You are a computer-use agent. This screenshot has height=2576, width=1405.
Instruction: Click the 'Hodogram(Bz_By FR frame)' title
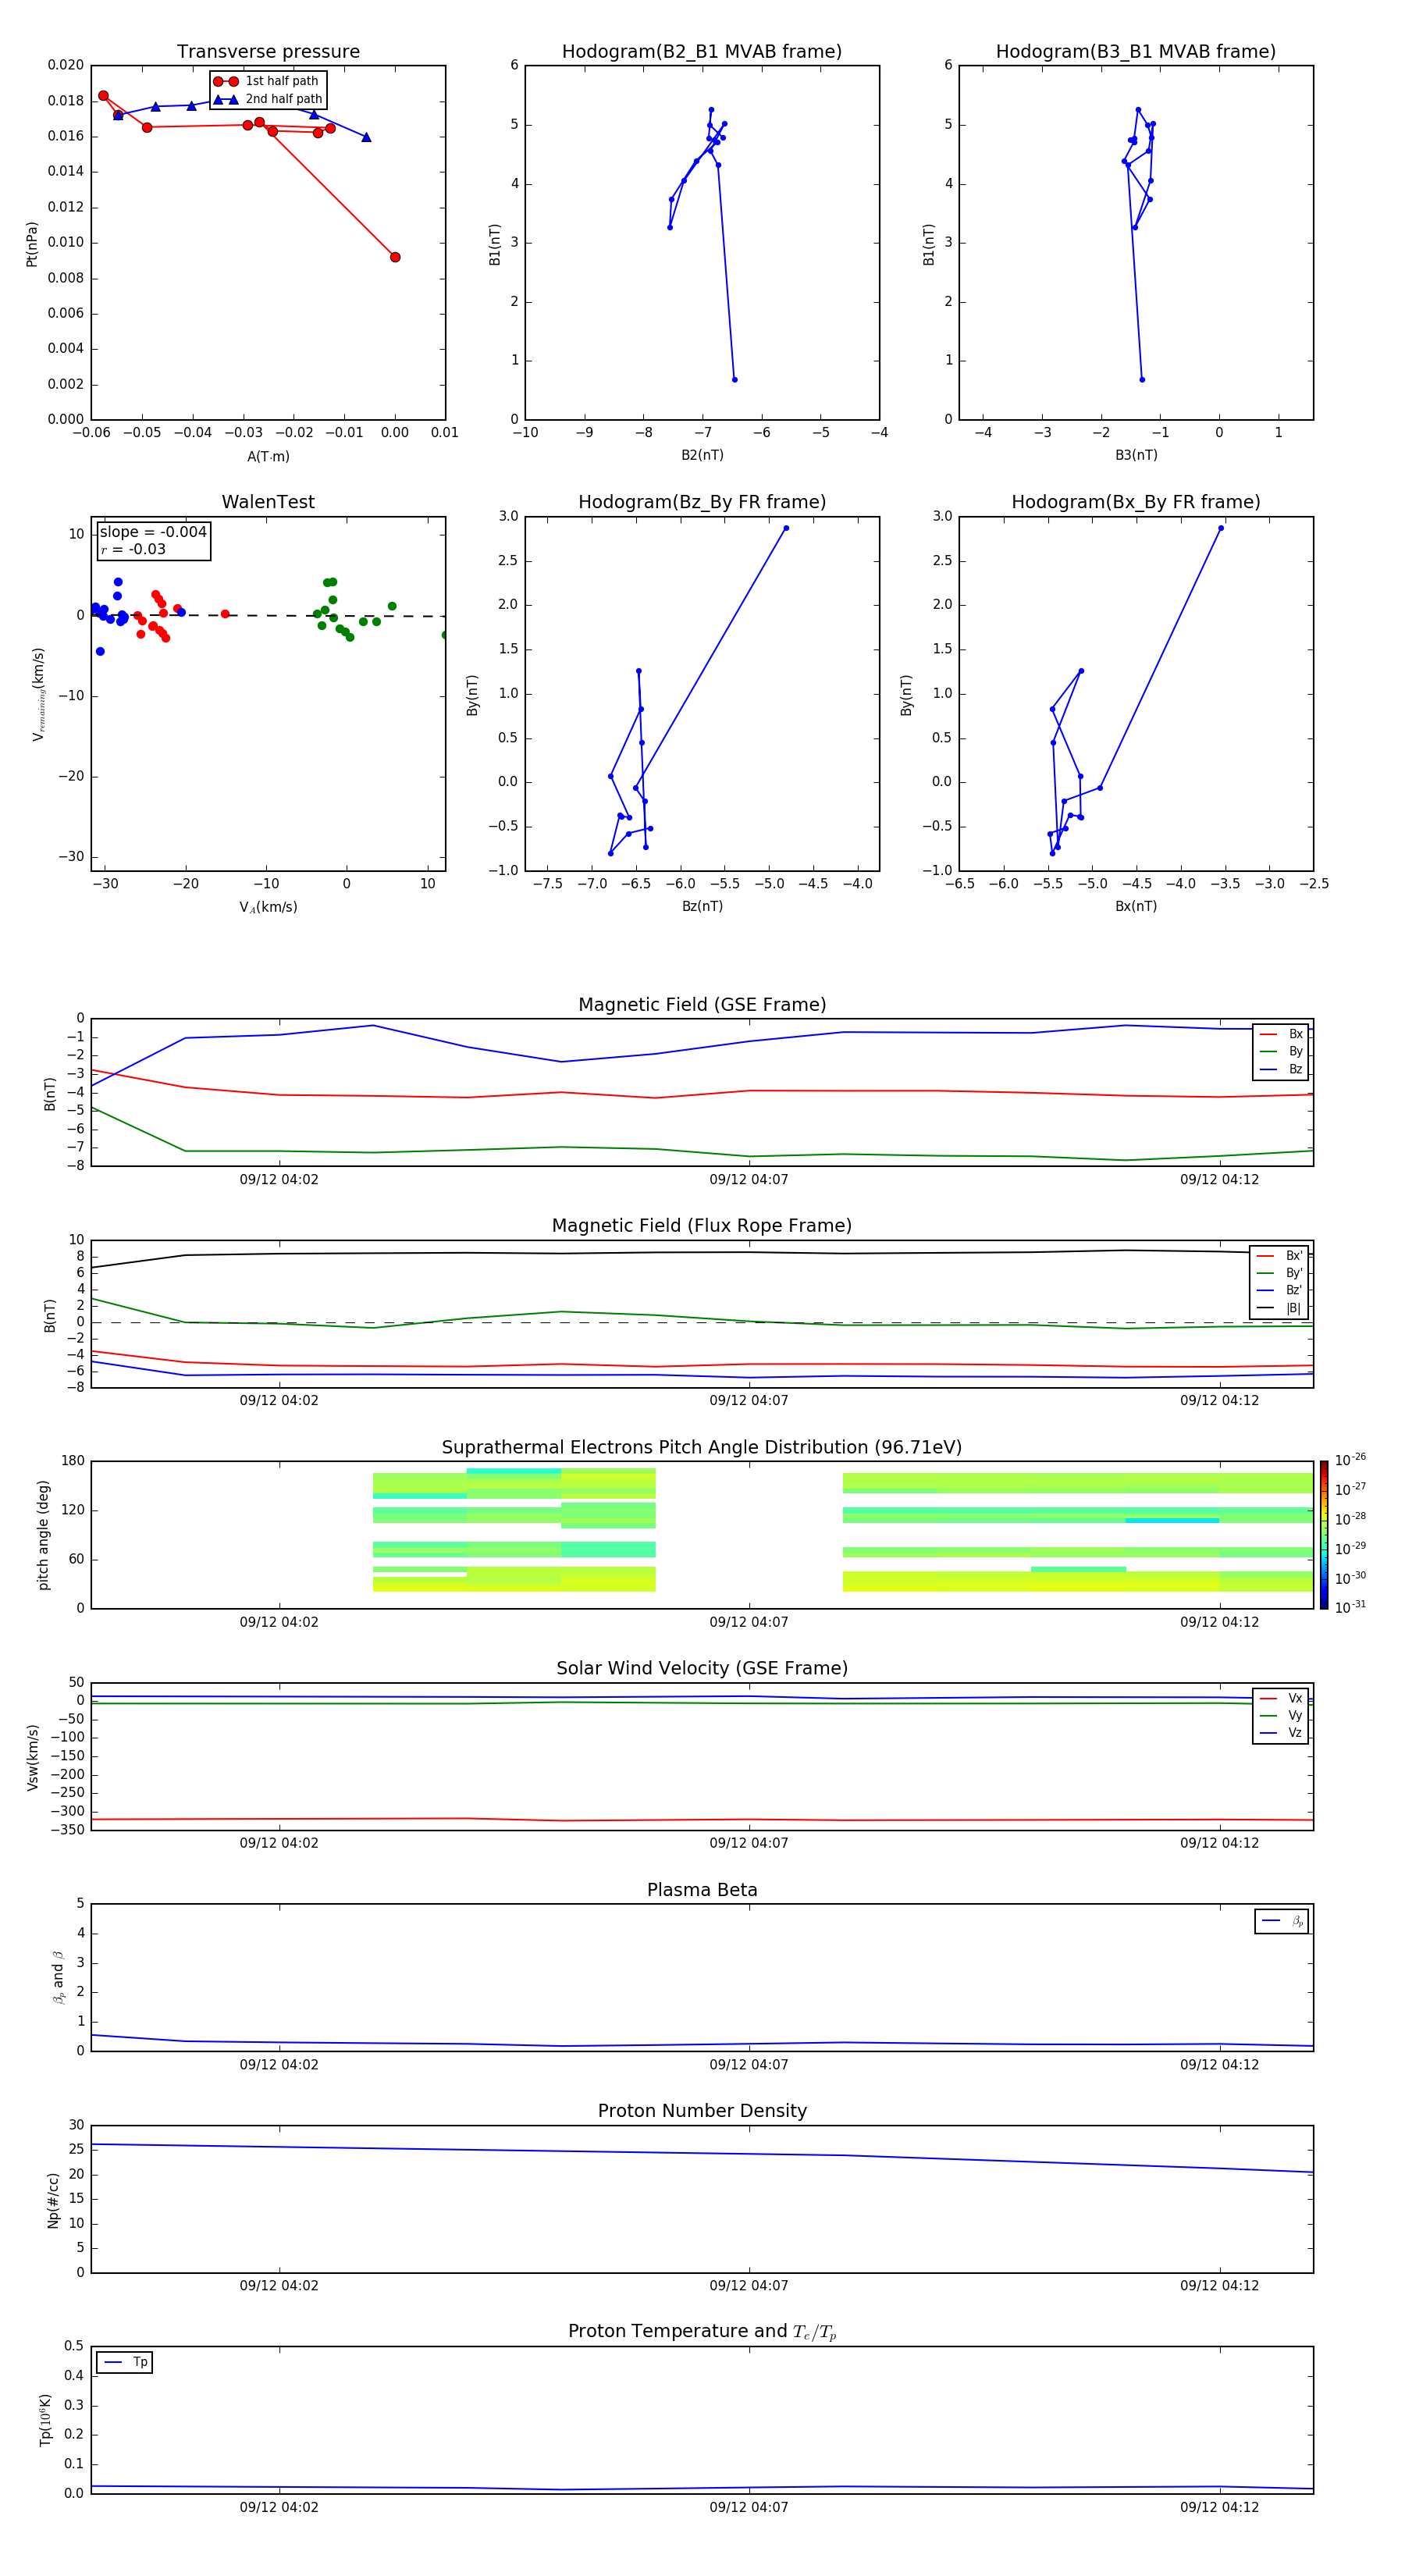[702, 502]
